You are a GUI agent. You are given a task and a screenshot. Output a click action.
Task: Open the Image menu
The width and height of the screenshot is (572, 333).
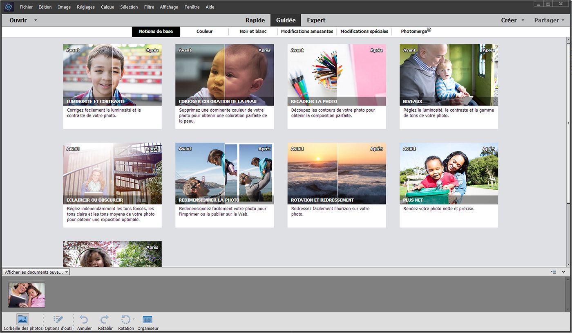point(64,7)
